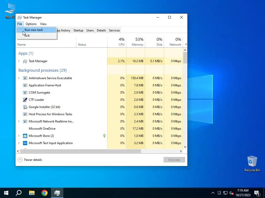This screenshot has height=198, width=265.
Task: Click the vertical scrollbar down arrow
Action: point(185,147)
